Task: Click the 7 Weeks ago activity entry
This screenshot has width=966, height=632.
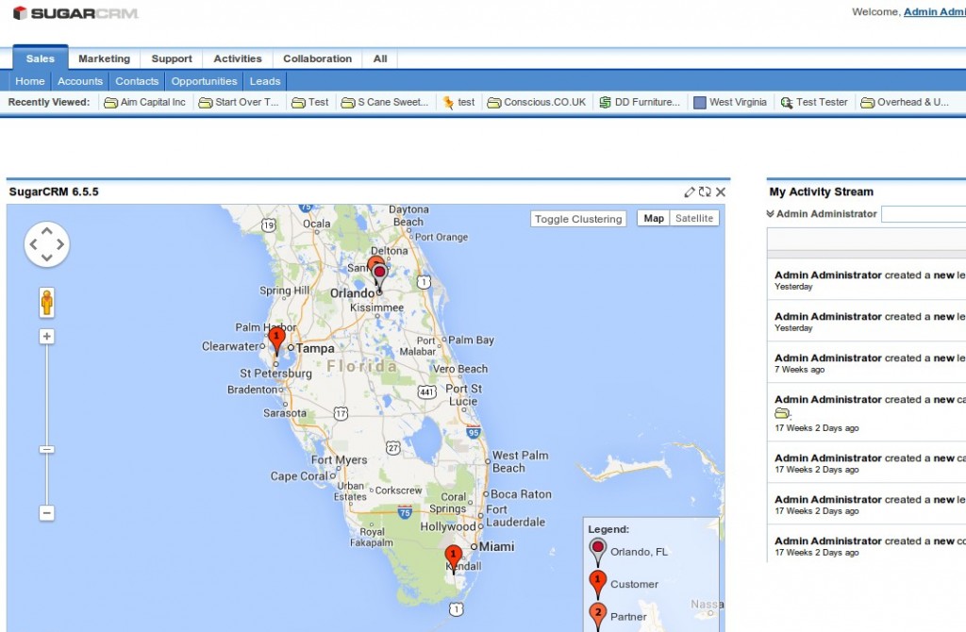Action: coord(866,363)
